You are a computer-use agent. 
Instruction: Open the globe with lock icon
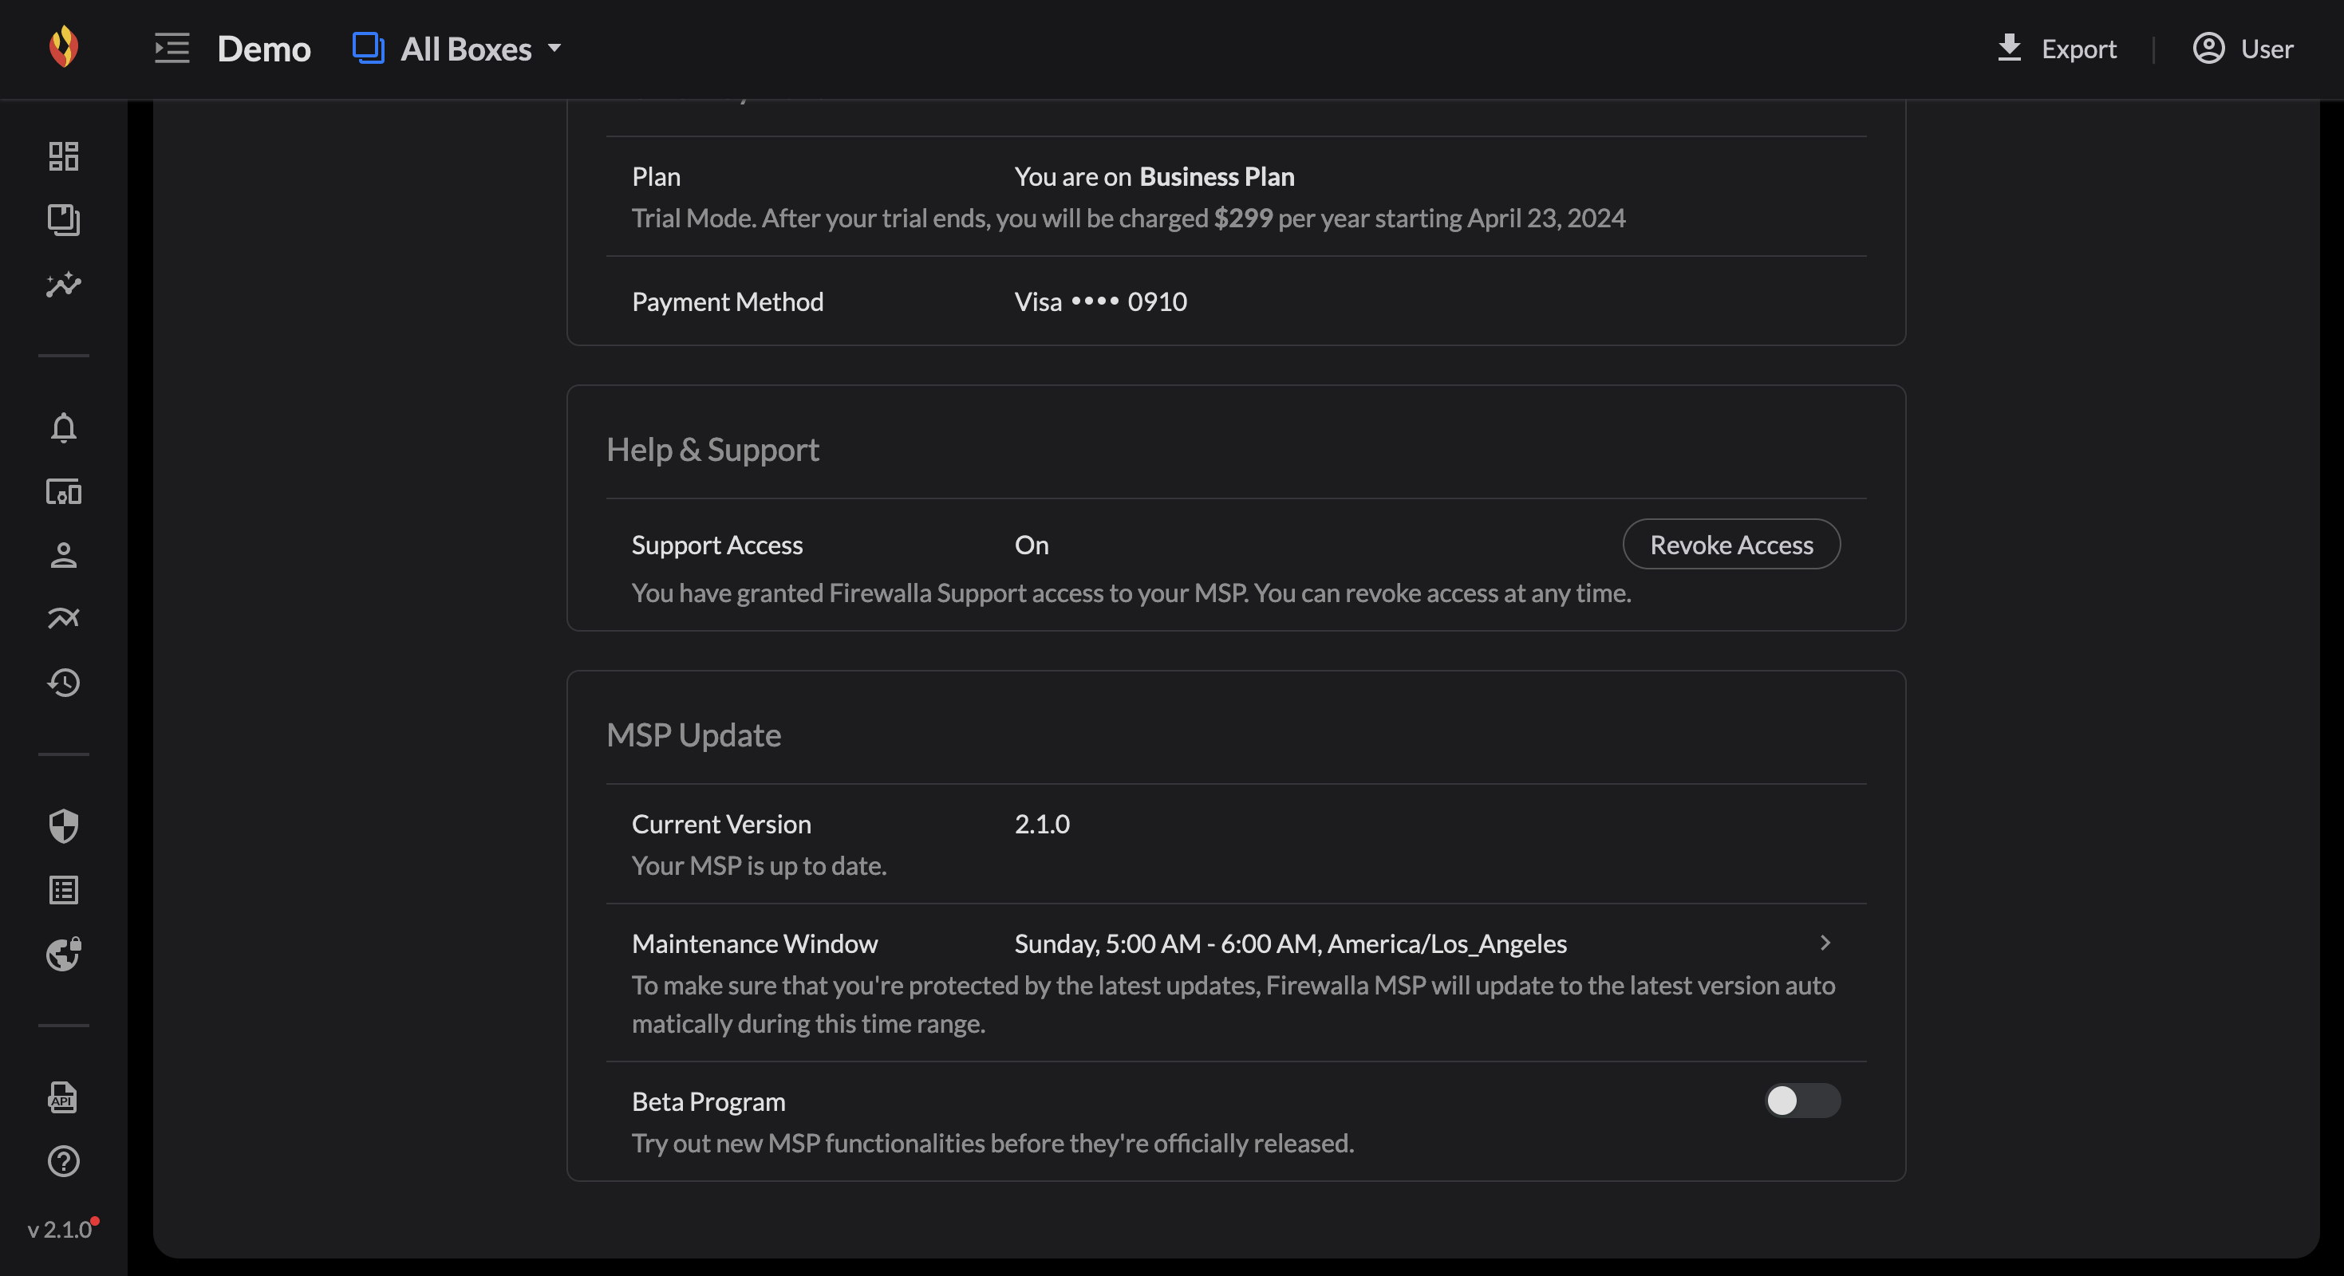point(64,954)
